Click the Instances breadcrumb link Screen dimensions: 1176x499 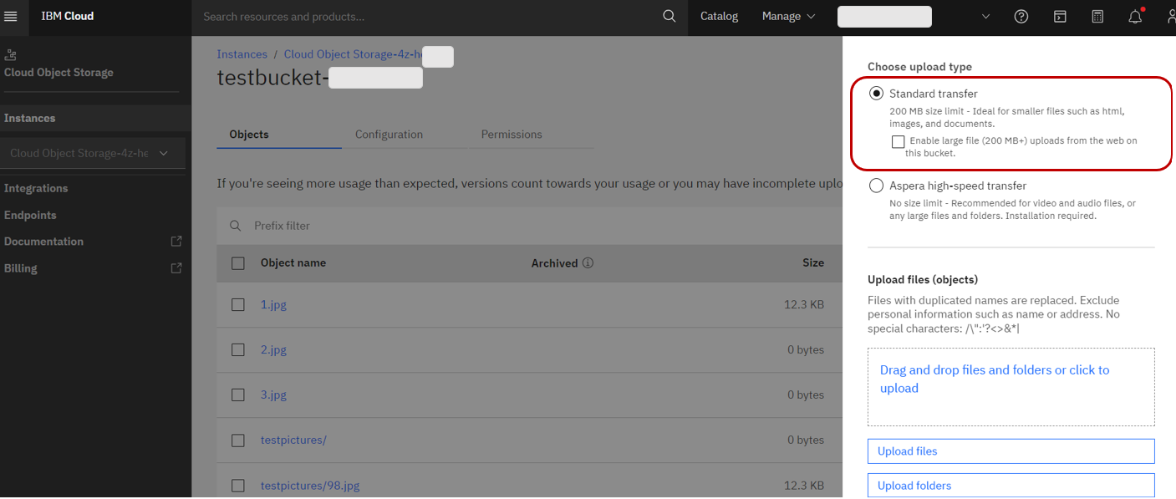[242, 54]
